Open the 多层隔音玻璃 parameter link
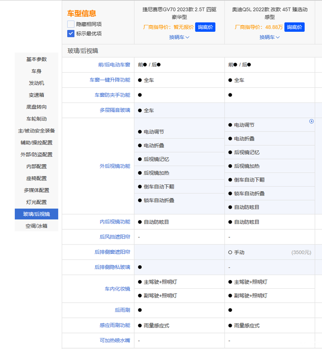This screenshot has height=349, width=322. point(115,110)
